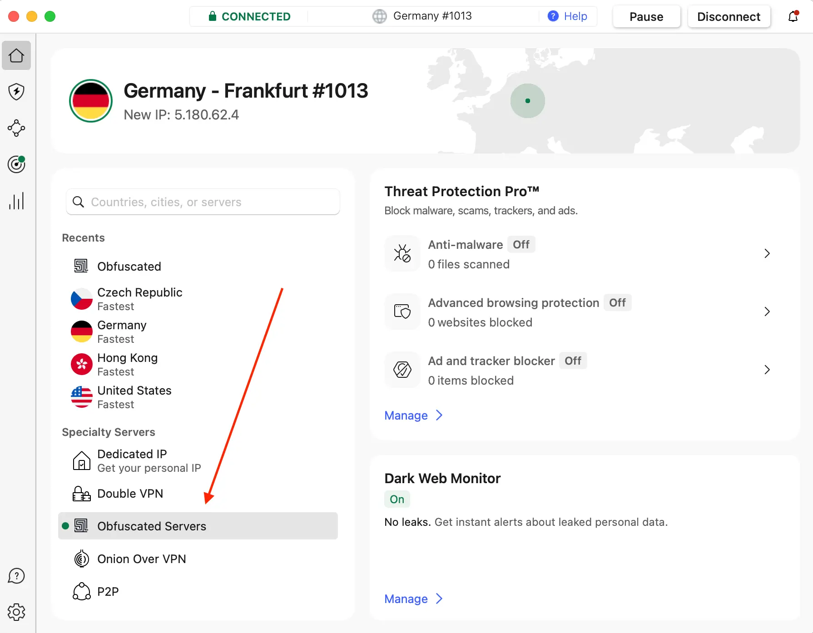Open Meshnet icon in sidebar
The height and width of the screenshot is (633, 813).
[x=16, y=128]
